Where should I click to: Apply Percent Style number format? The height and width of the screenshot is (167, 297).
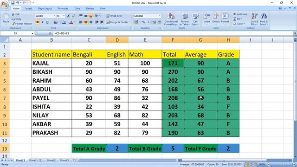(x=143, y=22)
